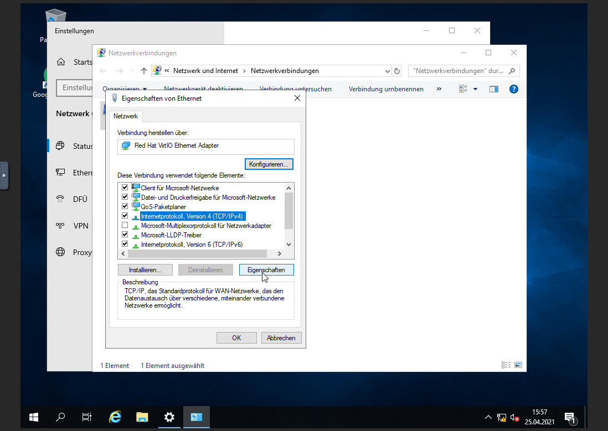Click the Konfigurieren... button
The height and width of the screenshot is (431, 608).
tap(269, 164)
